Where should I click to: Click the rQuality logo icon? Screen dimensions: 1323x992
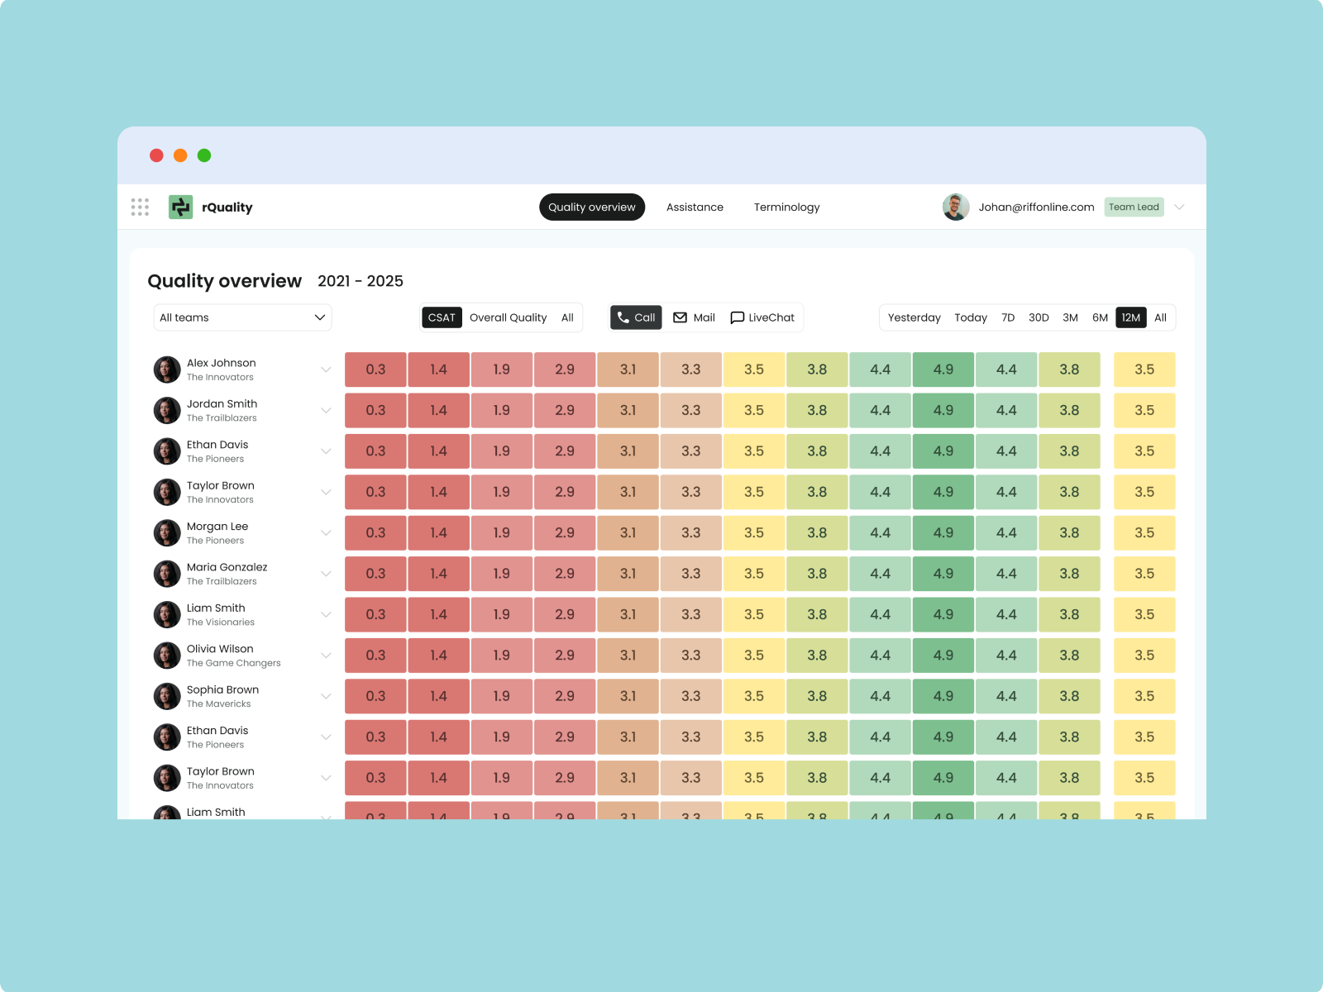click(x=180, y=207)
